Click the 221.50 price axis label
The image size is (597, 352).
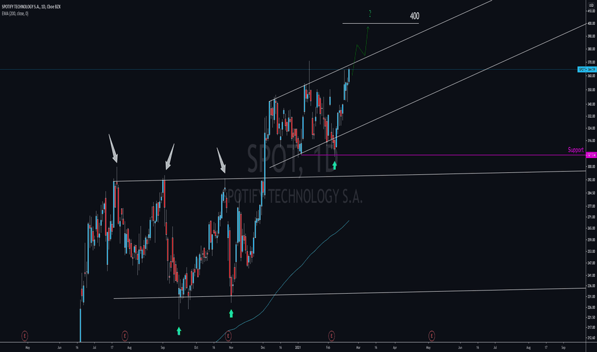click(x=591, y=317)
